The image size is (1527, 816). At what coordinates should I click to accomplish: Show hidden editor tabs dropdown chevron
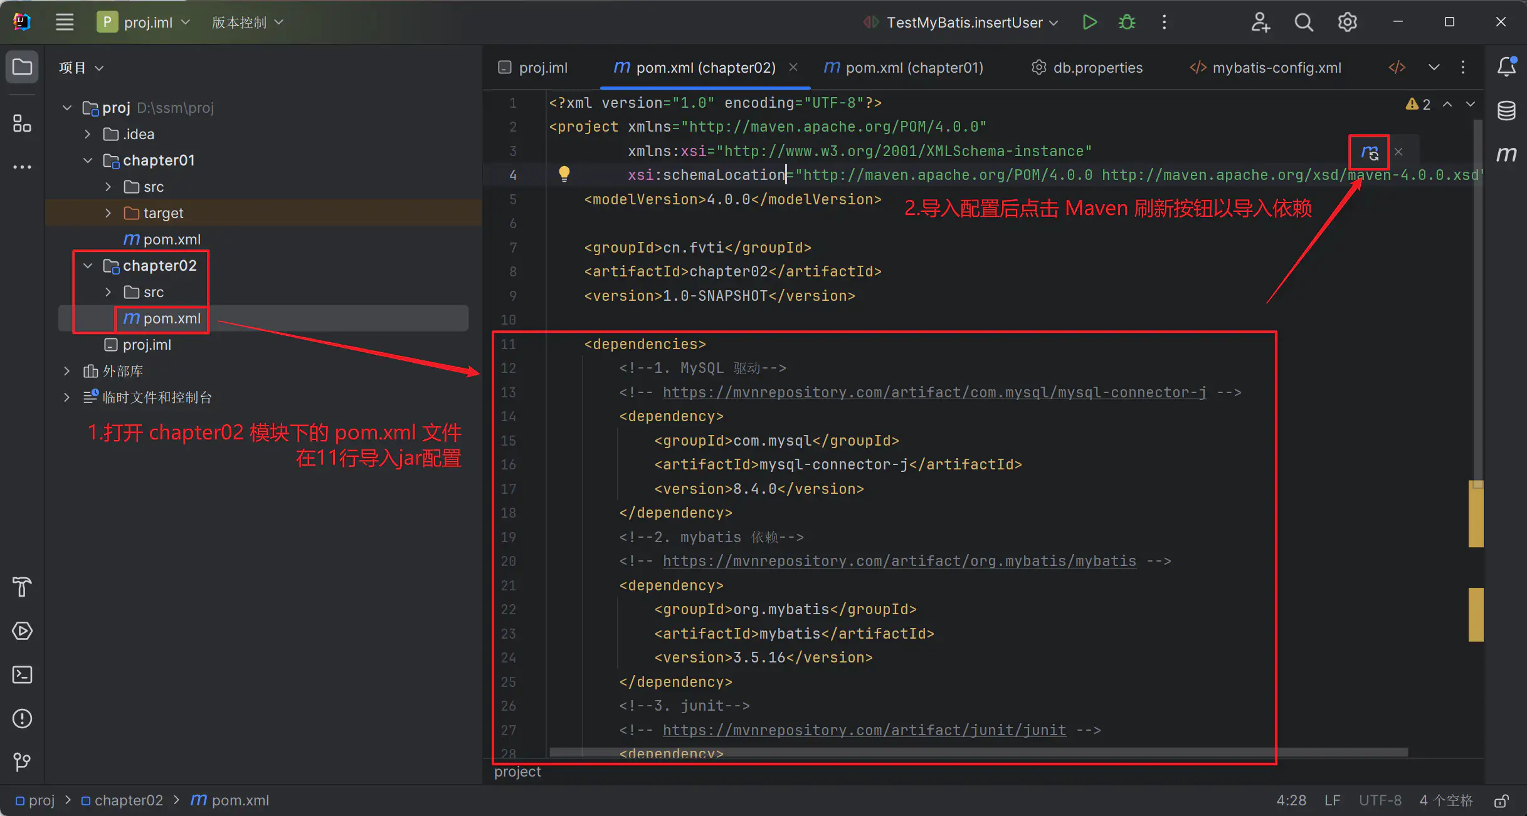coord(1434,67)
